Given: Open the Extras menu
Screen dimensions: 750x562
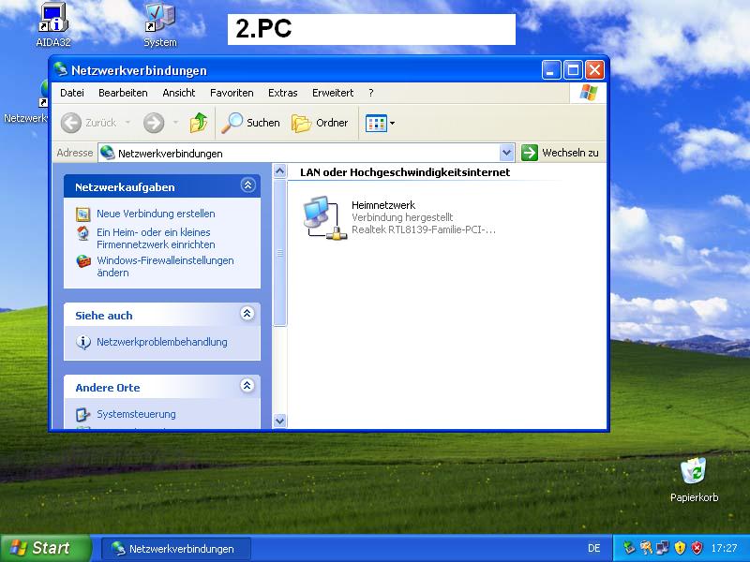Looking at the screenshot, I should [283, 93].
